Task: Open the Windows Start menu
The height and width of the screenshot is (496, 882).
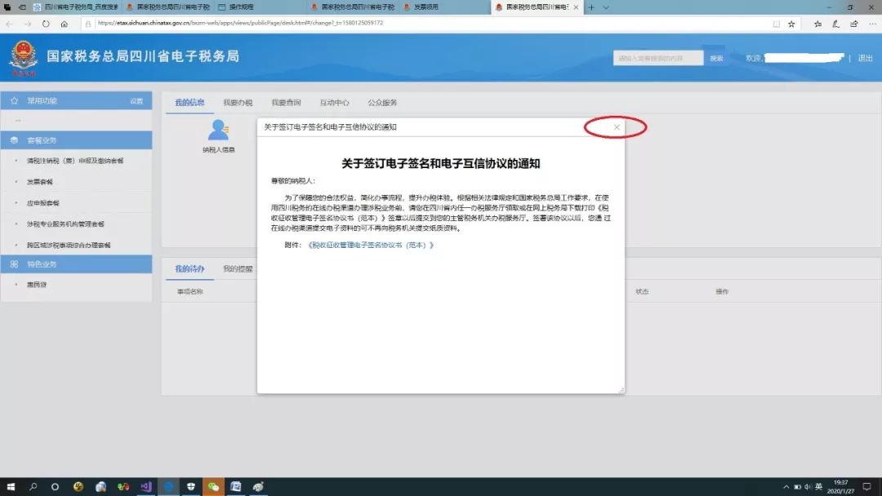Action: (x=11, y=486)
